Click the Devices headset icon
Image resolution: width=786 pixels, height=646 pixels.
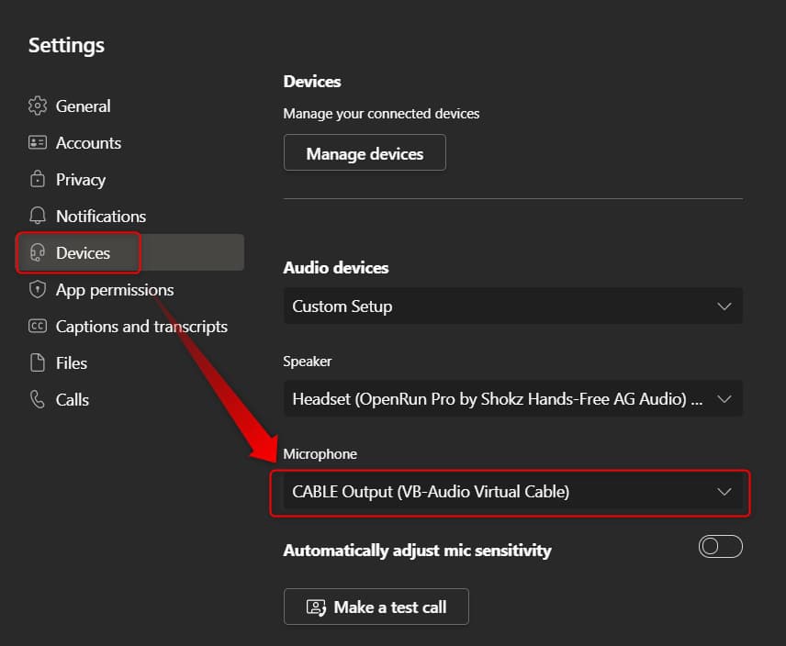pos(38,252)
